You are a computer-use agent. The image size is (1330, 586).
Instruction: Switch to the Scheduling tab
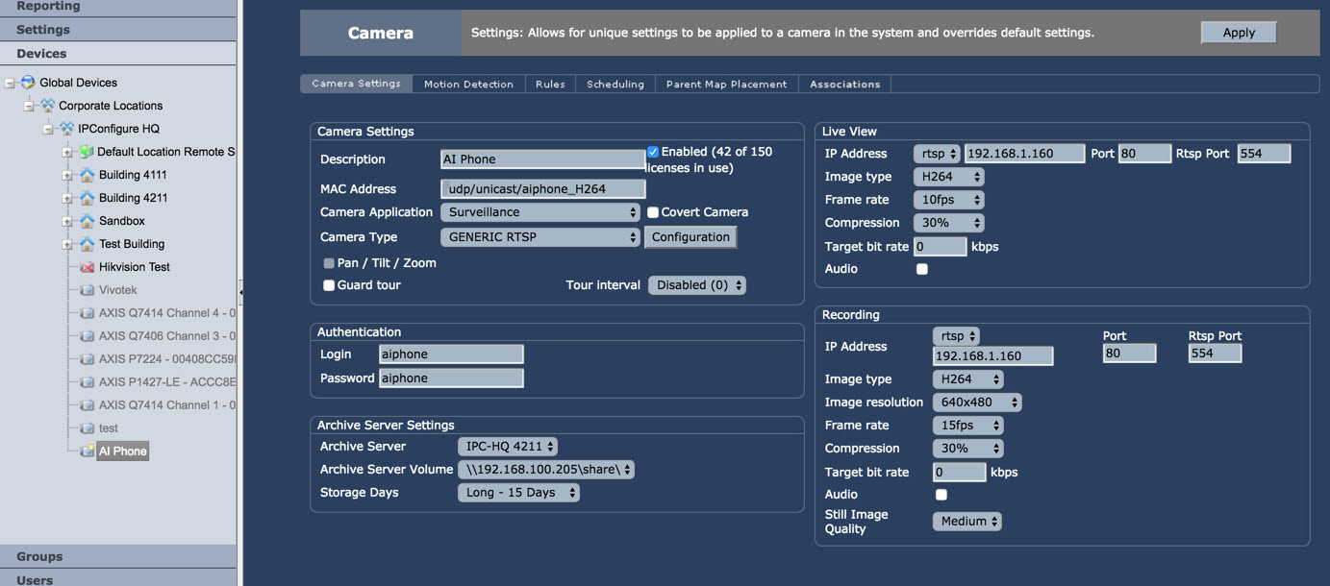[x=615, y=85]
